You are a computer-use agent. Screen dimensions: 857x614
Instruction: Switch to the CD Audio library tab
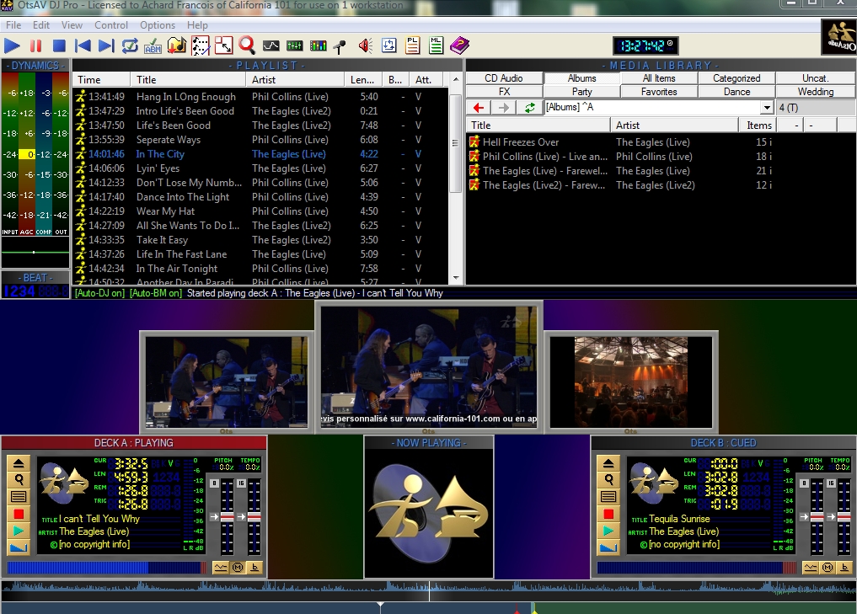point(504,78)
